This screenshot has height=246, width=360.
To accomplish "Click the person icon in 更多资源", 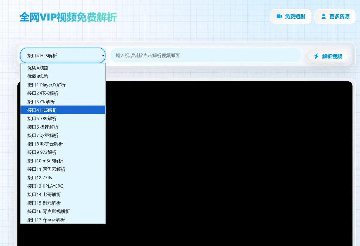I will click(323, 16).
